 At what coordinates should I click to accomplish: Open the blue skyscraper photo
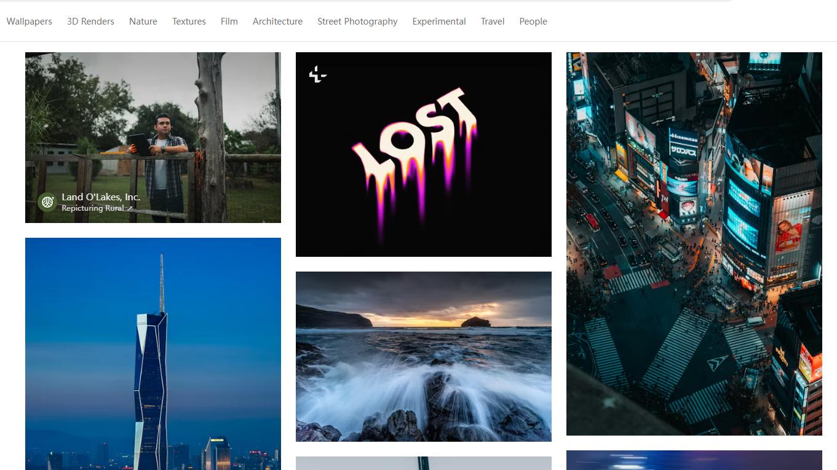coord(153,354)
